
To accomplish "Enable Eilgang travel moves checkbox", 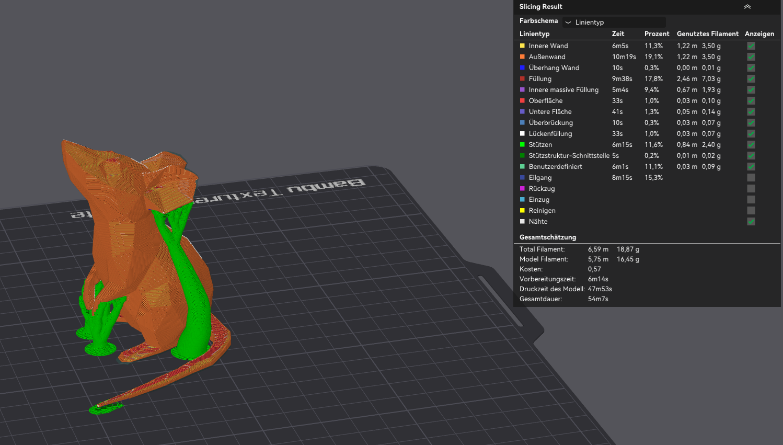I will tap(751, 178).
